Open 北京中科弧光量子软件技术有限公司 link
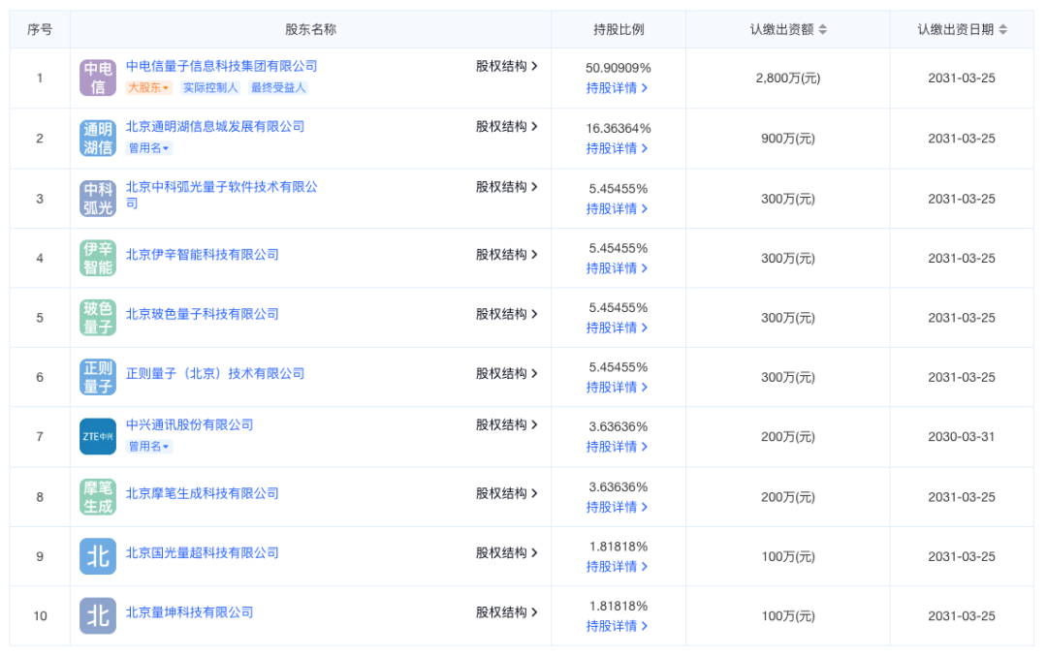 (222, 195)
